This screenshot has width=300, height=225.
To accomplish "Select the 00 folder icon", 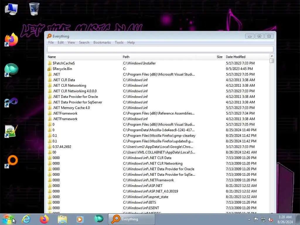I will click(50, 152).
